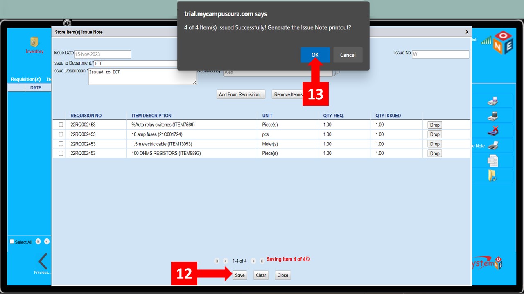
Task: Click inside the Issue Description text area
Action: click(x=142, y=76)
